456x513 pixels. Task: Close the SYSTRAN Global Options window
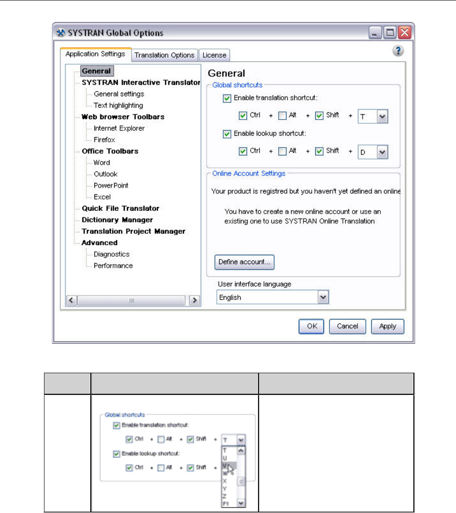[405, 33]
